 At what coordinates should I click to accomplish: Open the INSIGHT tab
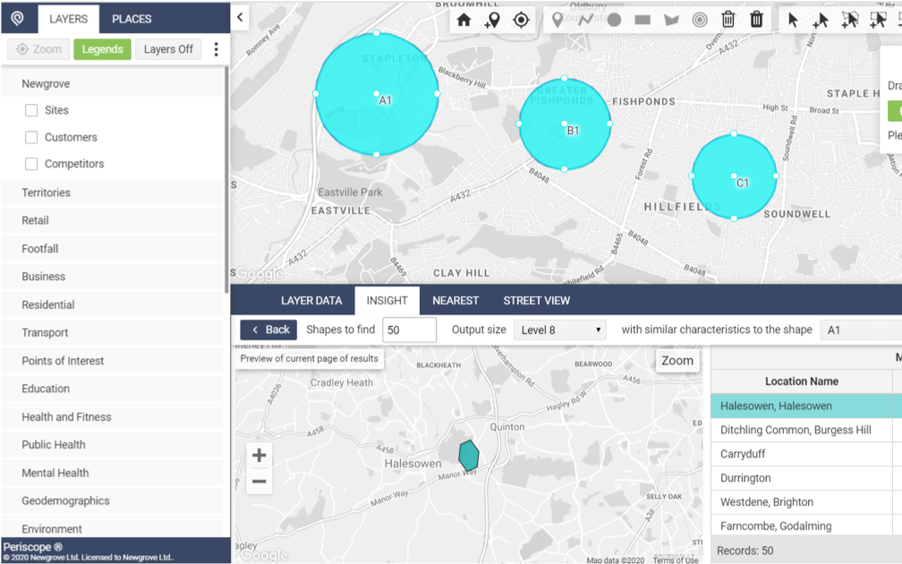tap(387, 301)
